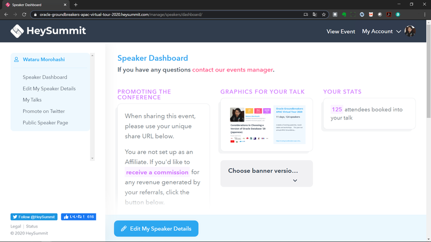Click the browser back arrow
Screen dimensions: 431x242
[x=6, y=15]
